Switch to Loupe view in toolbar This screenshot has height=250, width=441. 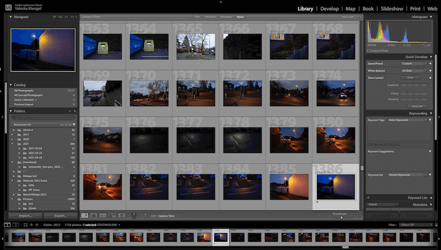tap(94, 215)
